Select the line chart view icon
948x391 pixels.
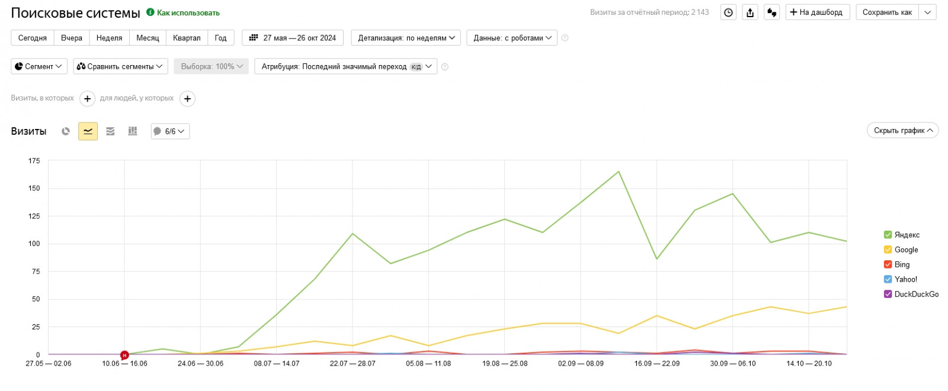point(88,131)
